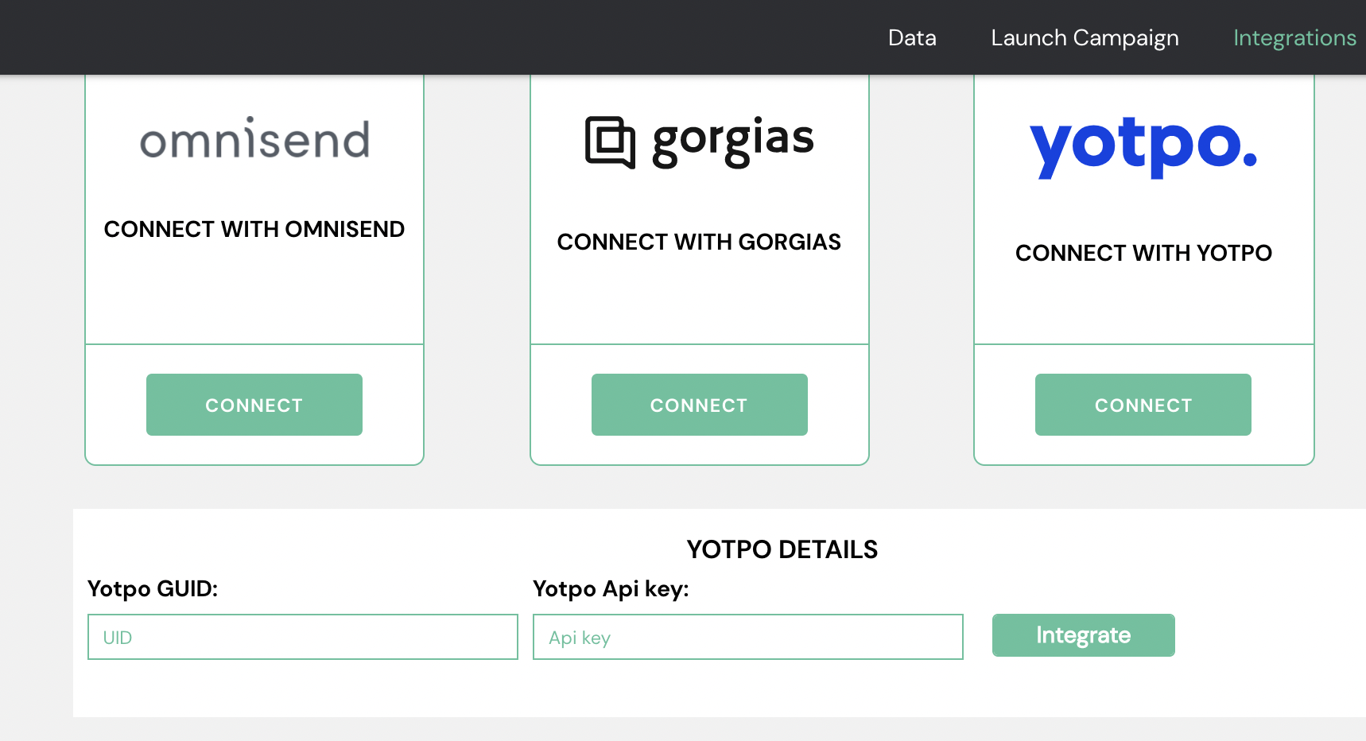Click the Yotpo logo
The width and height of the screenshot is (1366, 741).
tap(1143, 147)
